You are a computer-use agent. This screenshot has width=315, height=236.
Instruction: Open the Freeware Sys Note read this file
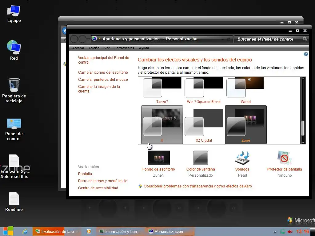click(14, 167)
